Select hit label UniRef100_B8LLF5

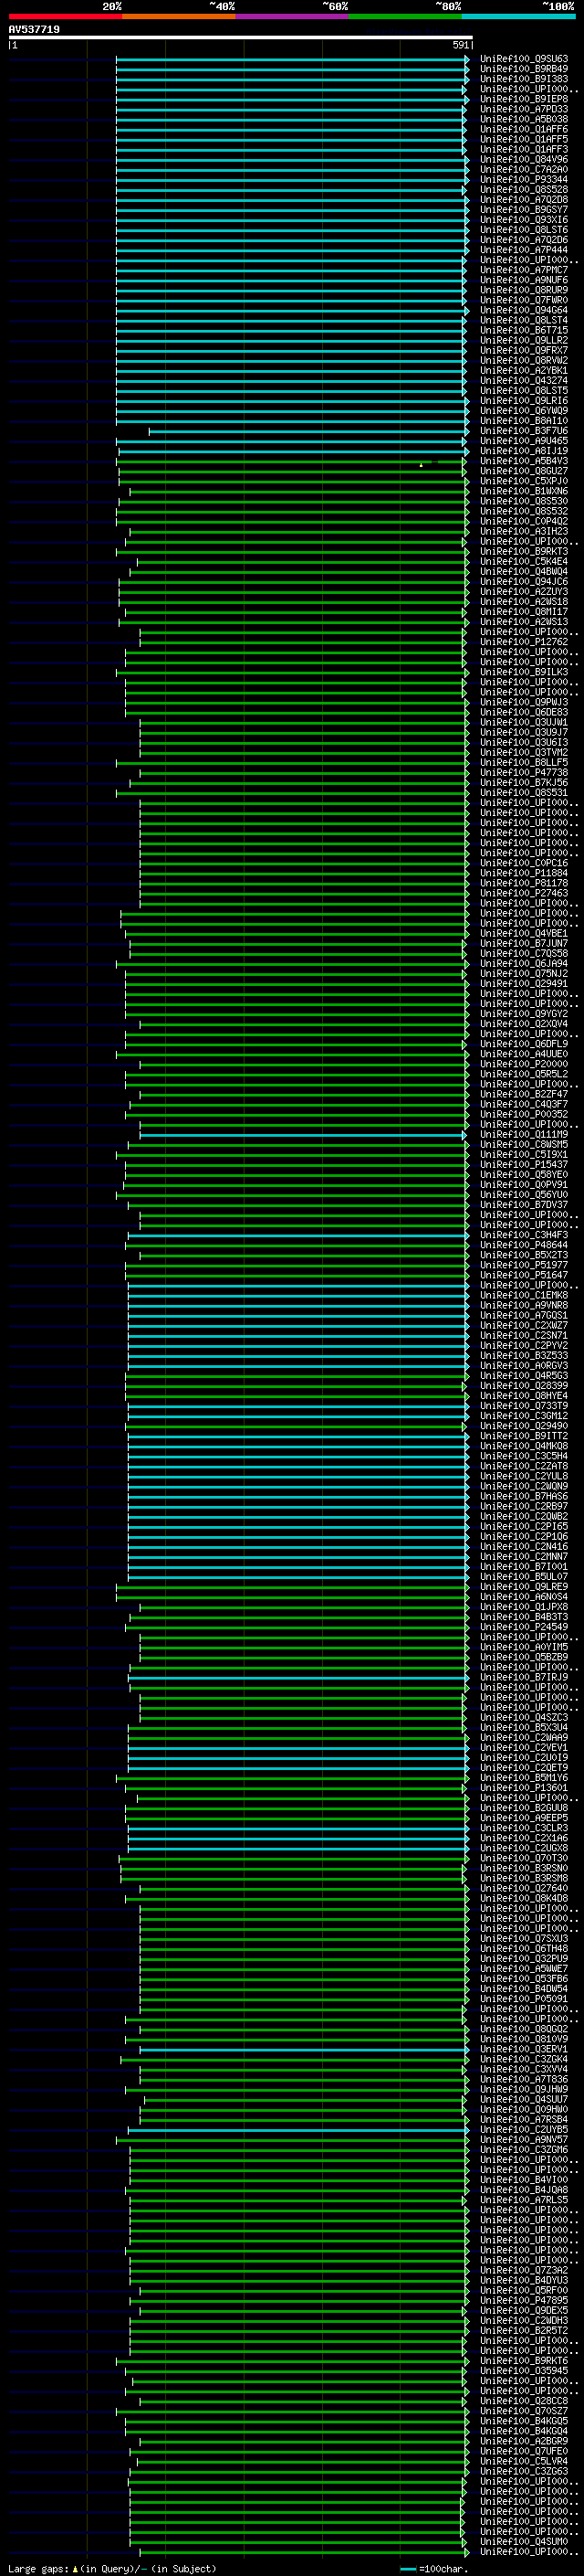point(524,762)
